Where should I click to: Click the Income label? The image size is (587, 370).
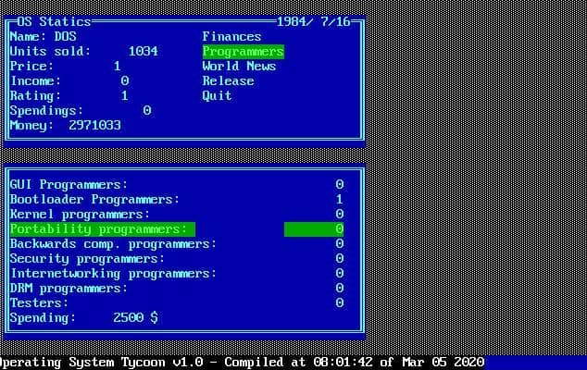(x=35, y=81)
